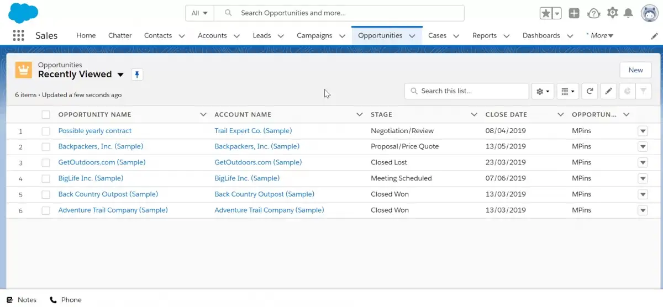Open List View Controls gear
The height and width of the screenshot is (307, 663).
coord(543,91)
